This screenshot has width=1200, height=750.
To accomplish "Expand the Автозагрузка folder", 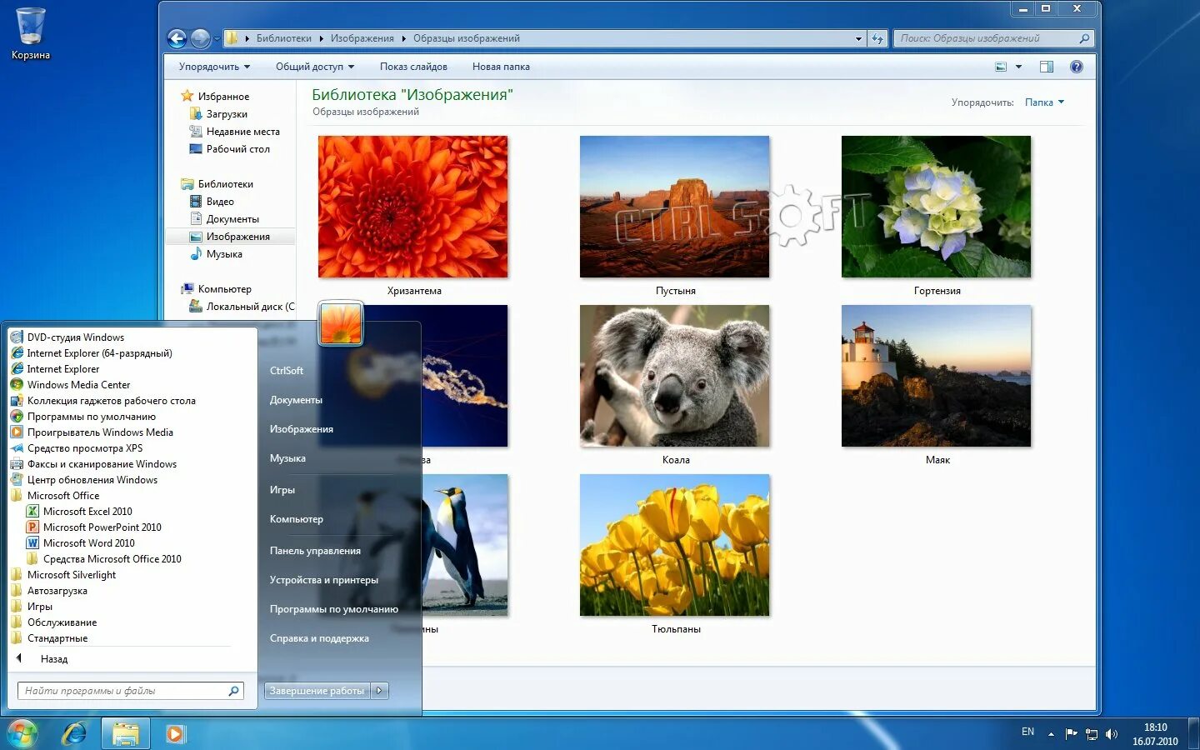I will point(57,591).
